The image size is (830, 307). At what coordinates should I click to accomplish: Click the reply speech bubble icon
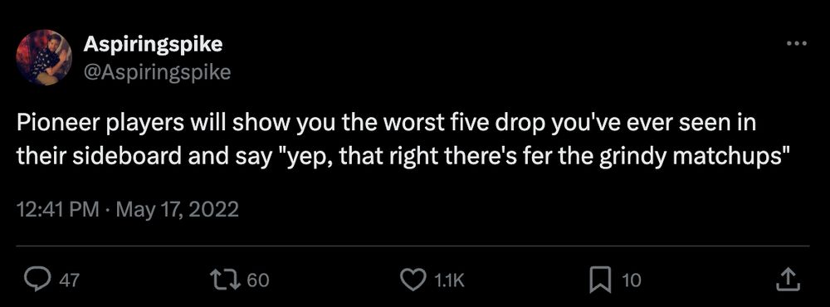click(37, 280)
